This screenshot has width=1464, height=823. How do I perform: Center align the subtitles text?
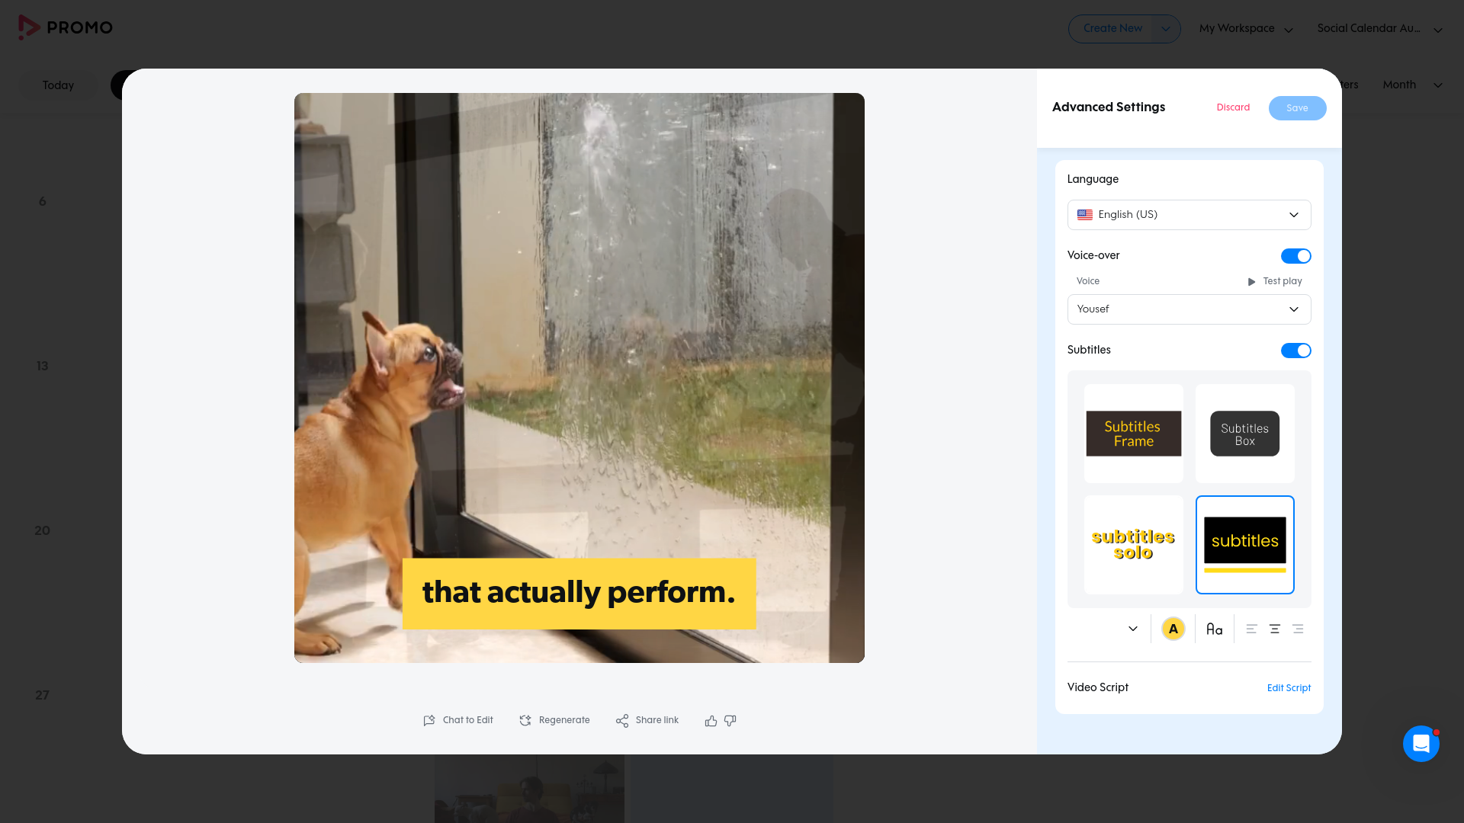click(1274, 629)
